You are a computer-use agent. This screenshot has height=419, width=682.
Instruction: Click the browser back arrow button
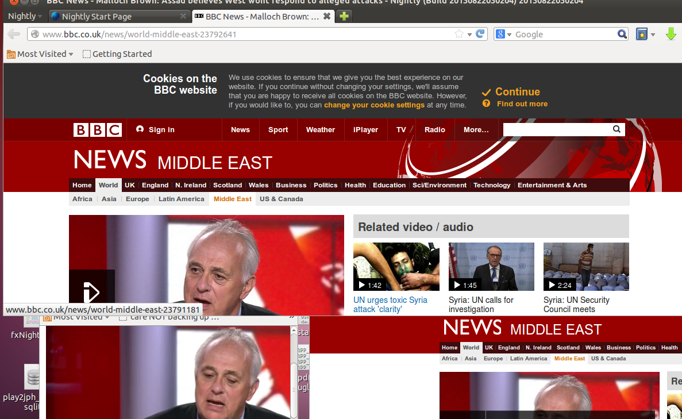pyautogui.click(x=14, y=34)
